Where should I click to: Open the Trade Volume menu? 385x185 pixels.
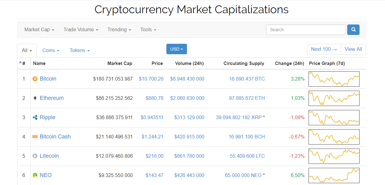pyautogui.click(x=81, y=30)
